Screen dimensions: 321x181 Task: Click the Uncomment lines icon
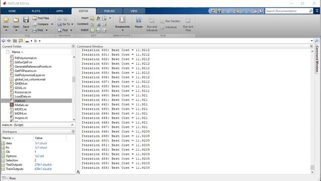point(98,24)
